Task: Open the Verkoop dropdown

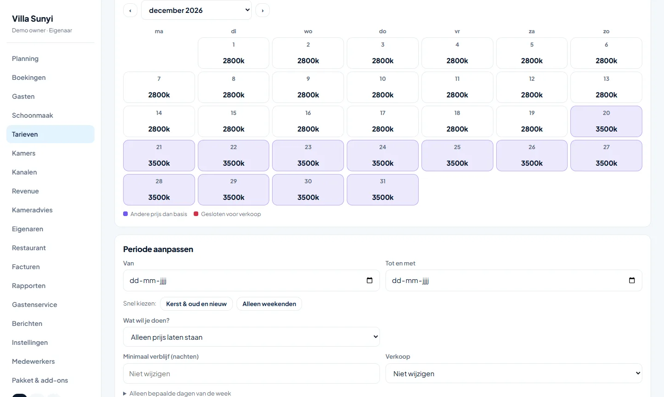Action: [514, 373]
